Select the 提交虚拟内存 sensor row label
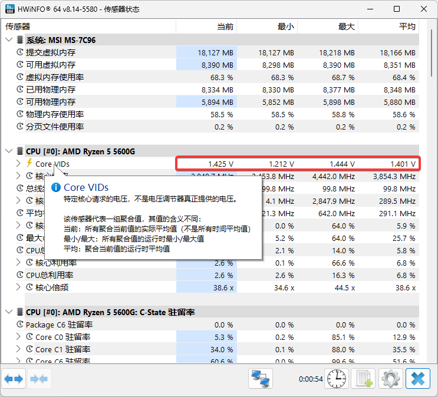This screenshot has width=438, height=397. coord(51,52)
